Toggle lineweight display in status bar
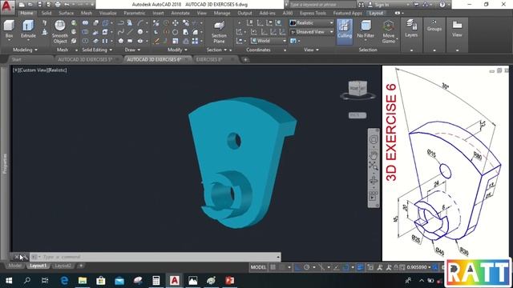The image size is (513, 288). click(x=360, y=267)
